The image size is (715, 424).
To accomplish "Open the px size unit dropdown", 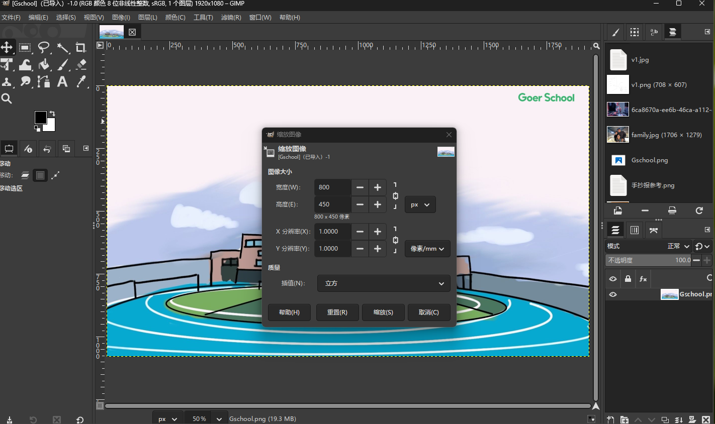I will coord(420,205).
